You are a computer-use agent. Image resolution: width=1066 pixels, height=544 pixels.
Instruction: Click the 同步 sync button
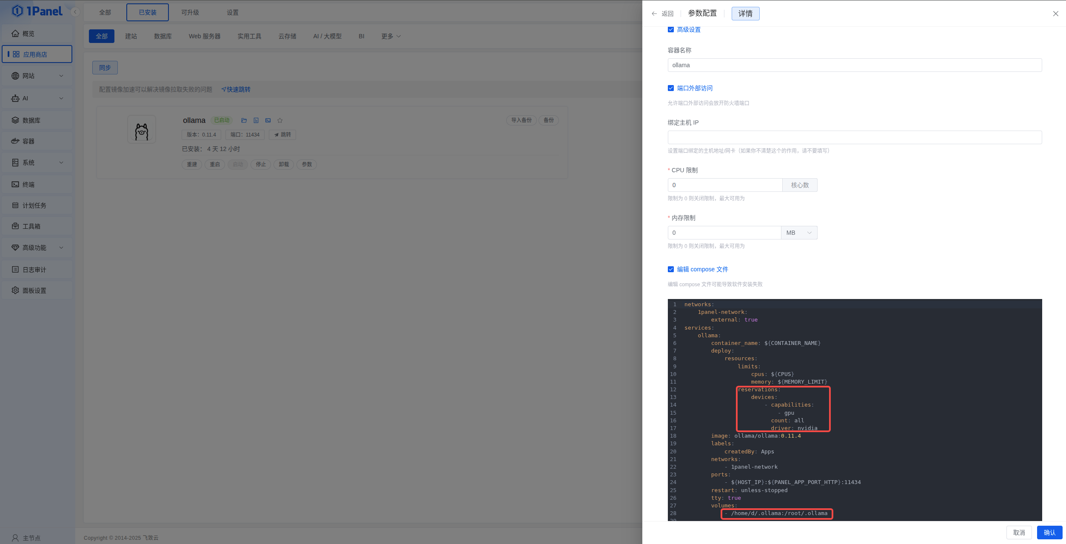coord(105,68)
